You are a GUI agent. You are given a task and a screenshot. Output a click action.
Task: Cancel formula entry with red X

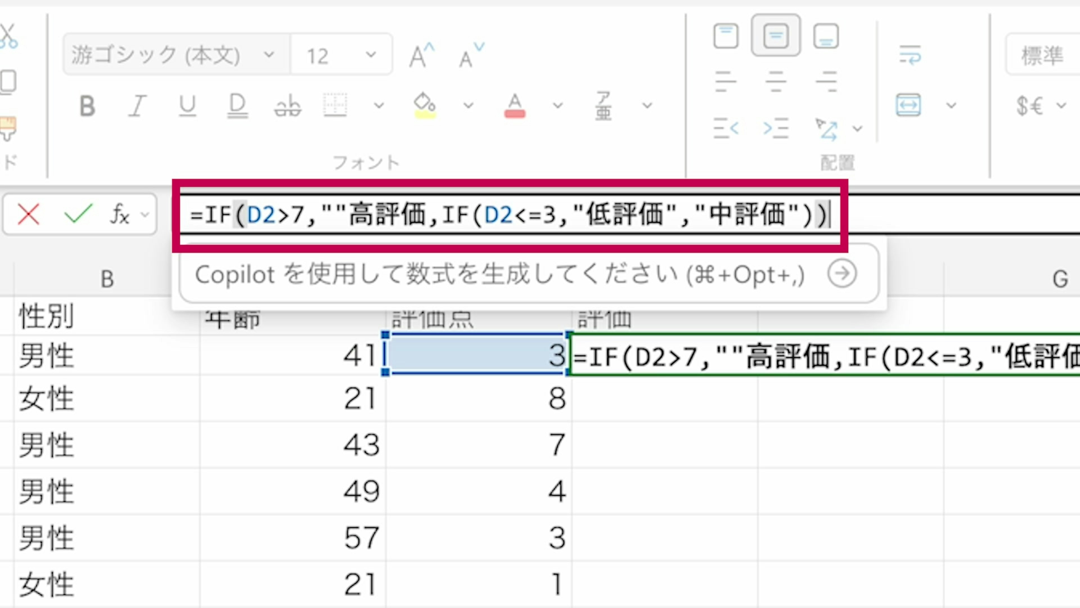tap(28, 214)
